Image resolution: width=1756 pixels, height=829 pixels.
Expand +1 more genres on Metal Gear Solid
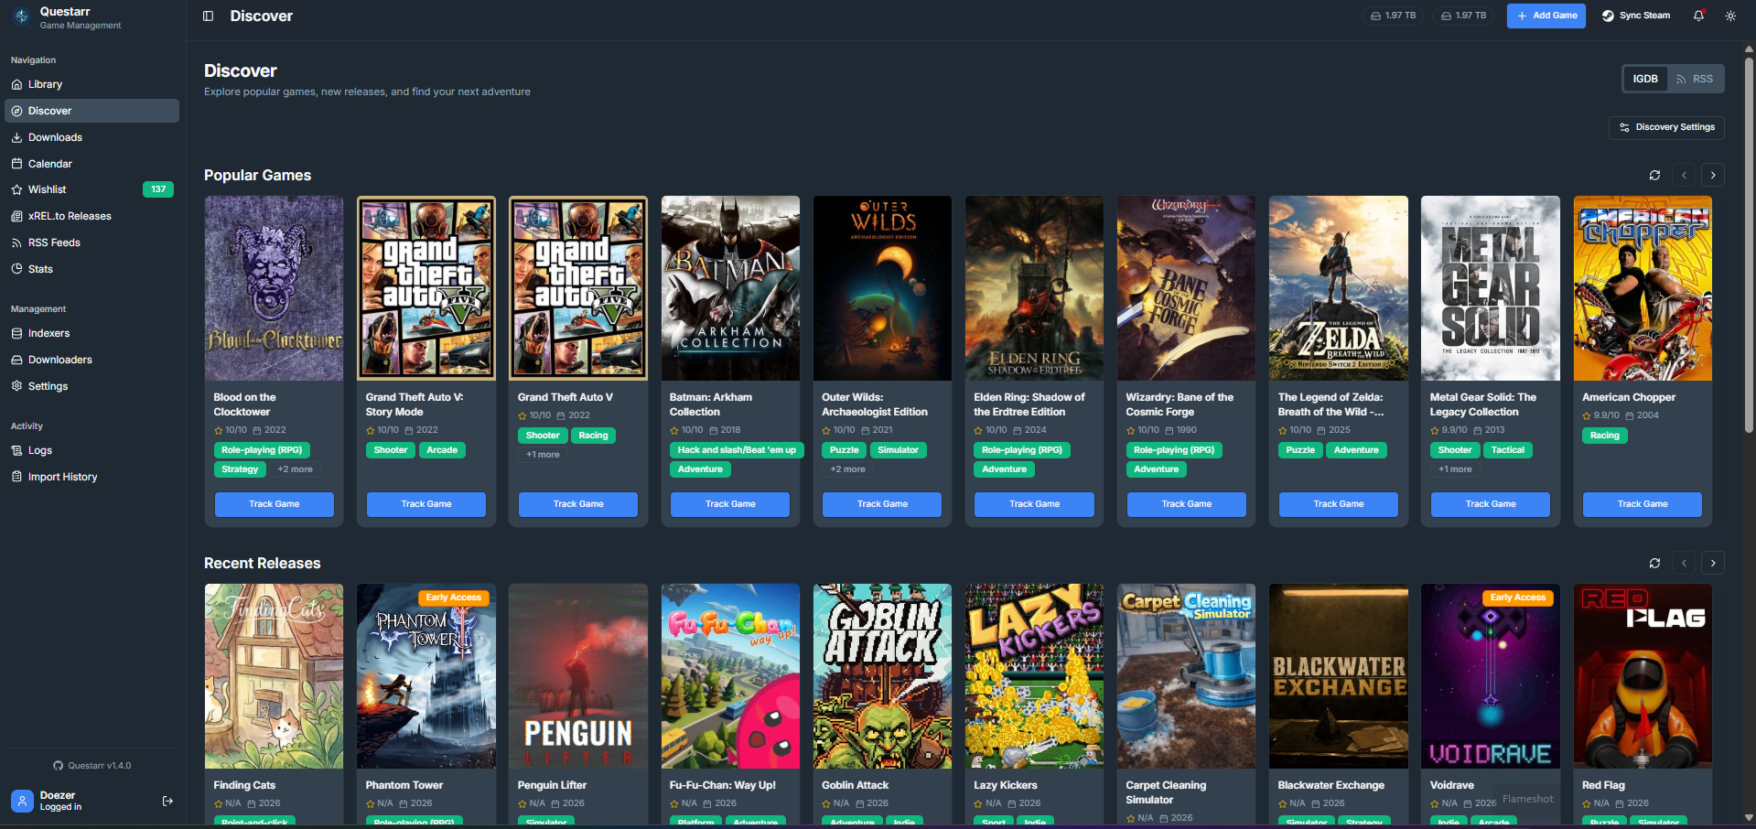(x=1455, y=469)
